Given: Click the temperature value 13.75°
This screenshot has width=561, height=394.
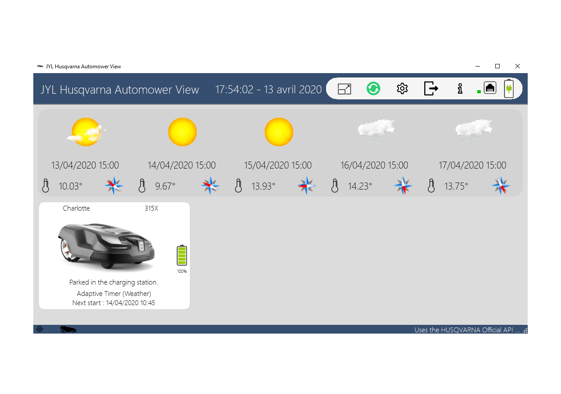Looking at the screenshot, I should (x=456, y=186).
